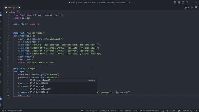Image resolution: width=199 pixels, height=112 pixels.
Task: Click the login function definition
Action: tap(21, 72)
